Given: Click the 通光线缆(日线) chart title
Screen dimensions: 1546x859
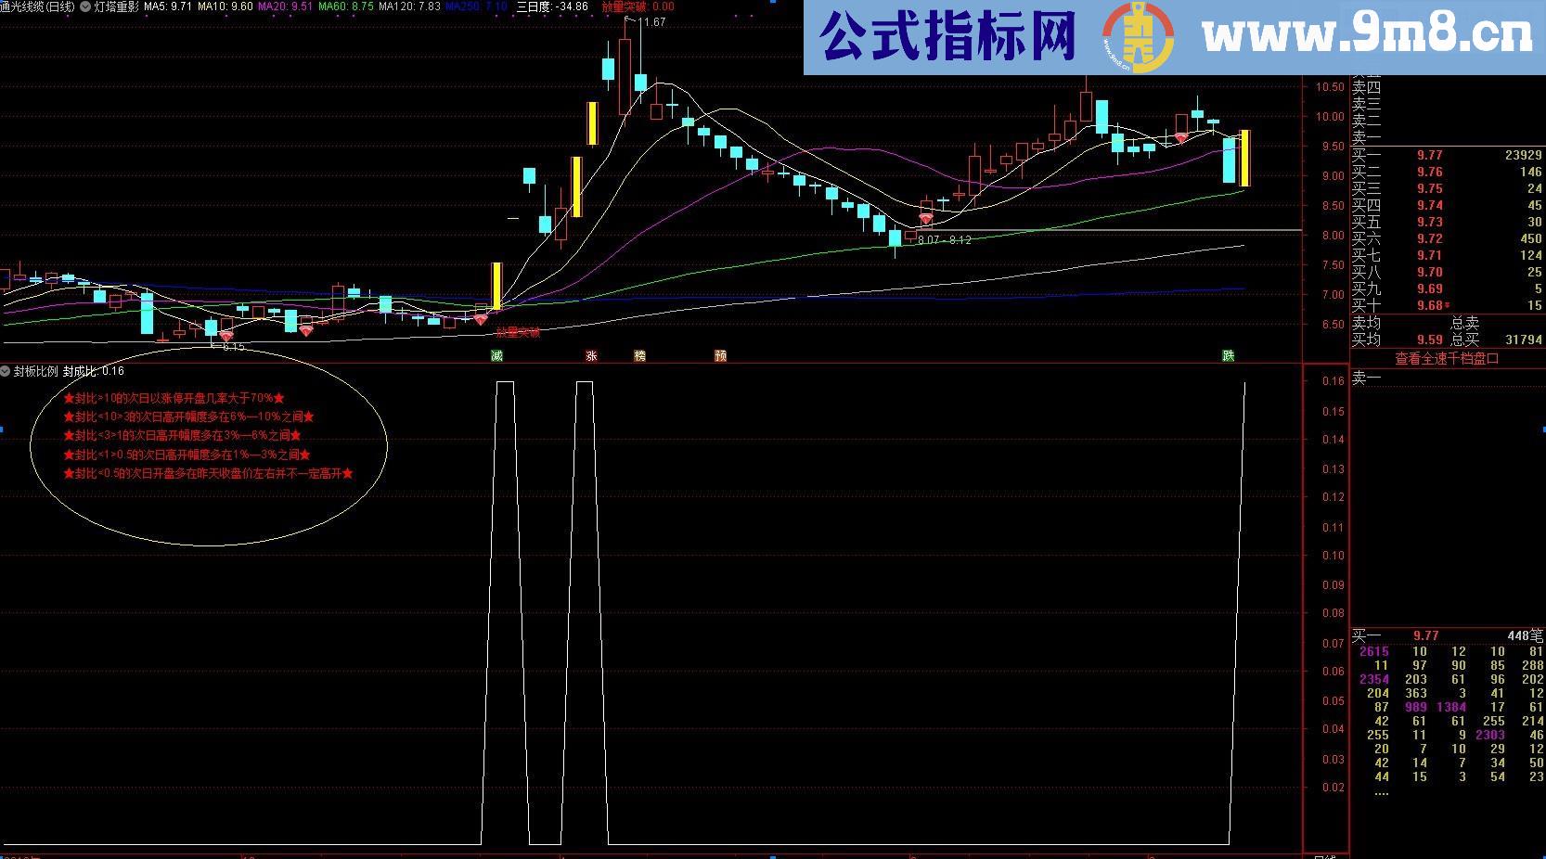Looking at the screenshot, I should (x=38, y=6).
